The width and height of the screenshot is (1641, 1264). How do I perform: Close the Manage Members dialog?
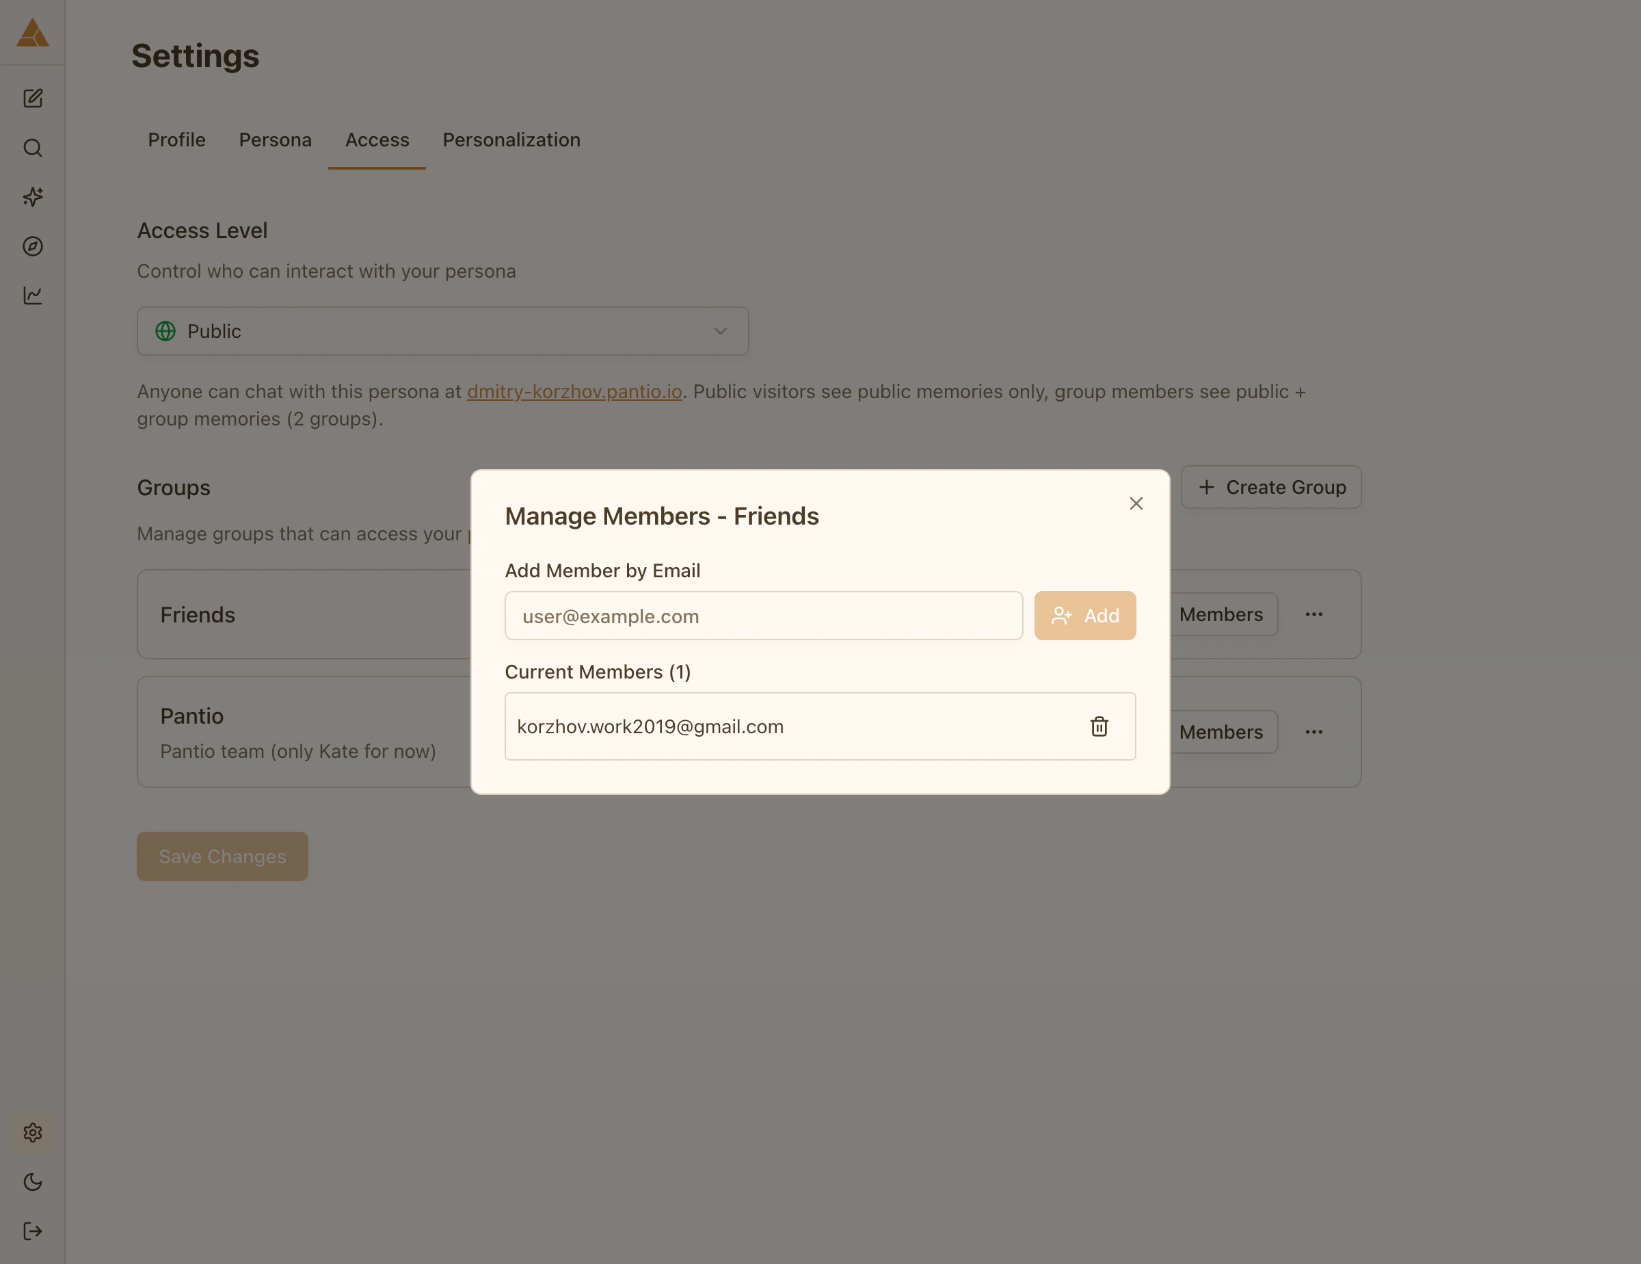[1135, 503]
